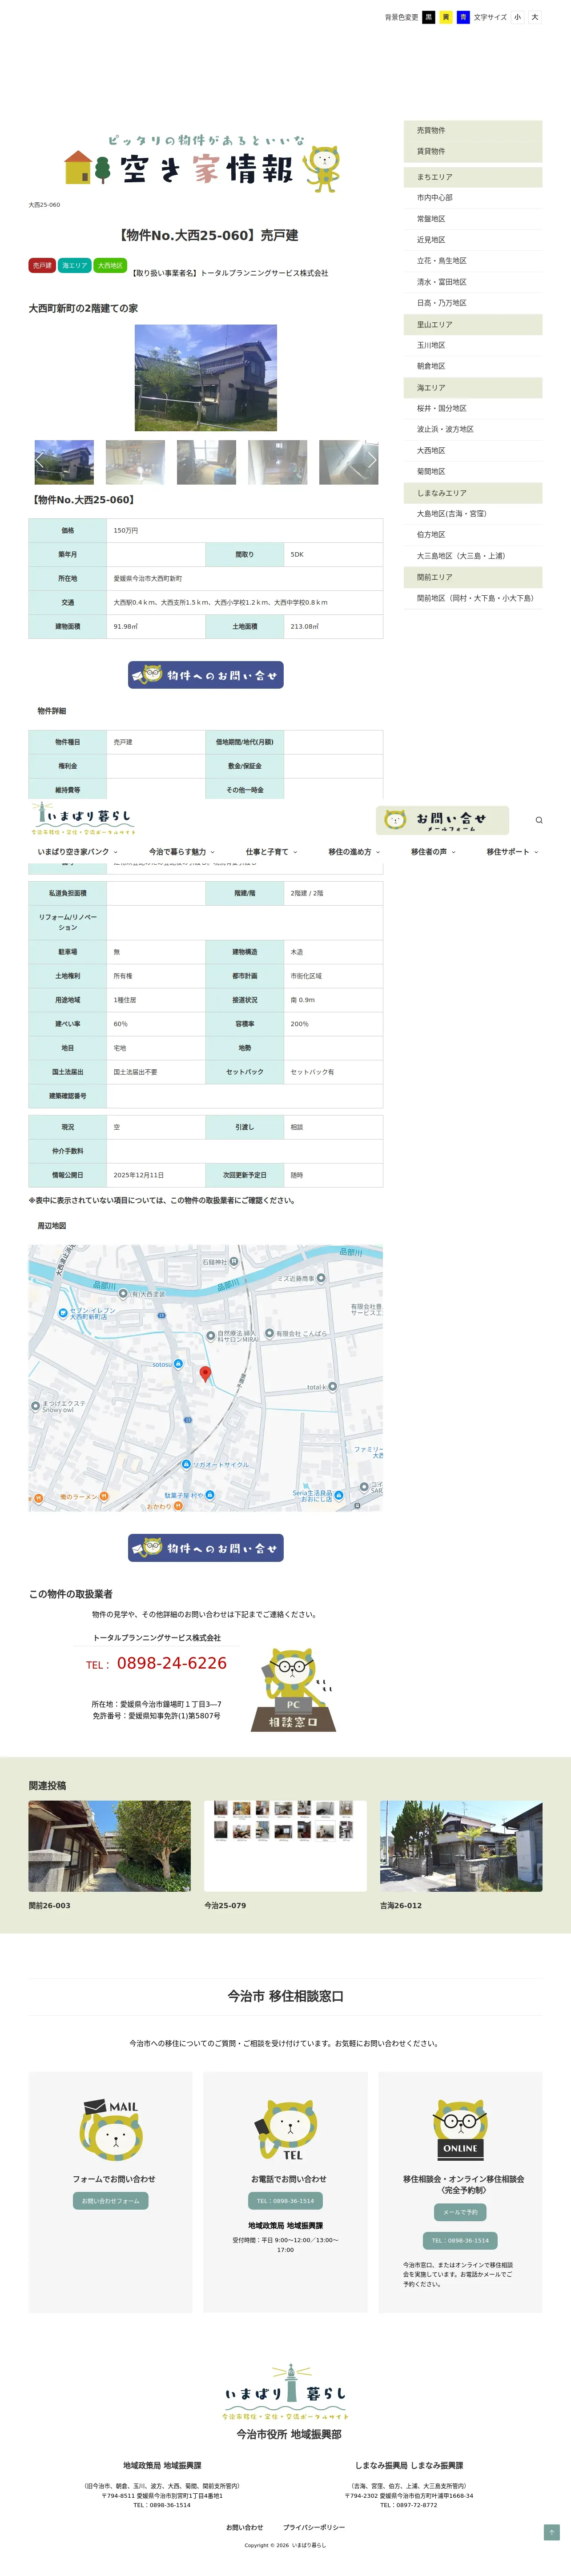This screenshot has width=571, height=2576.
Task: Click the green 大西地区 tag
Action: click(110, 266)
